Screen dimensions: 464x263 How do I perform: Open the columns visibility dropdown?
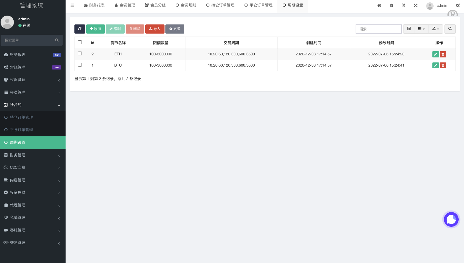tap(421, 29)
